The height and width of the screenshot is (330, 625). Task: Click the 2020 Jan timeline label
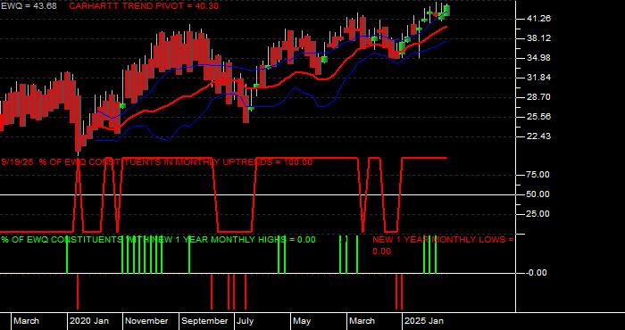point(89,321)
